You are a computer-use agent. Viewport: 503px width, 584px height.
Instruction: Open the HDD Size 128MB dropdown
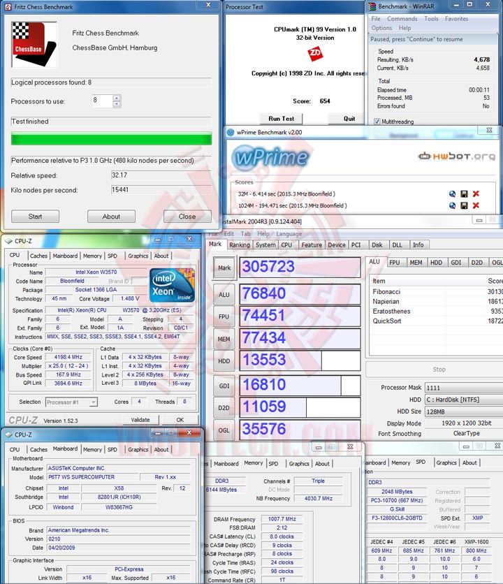click(464, 411)
